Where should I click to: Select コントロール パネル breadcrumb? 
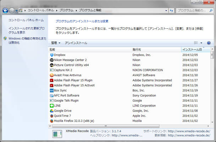point(41,10)
